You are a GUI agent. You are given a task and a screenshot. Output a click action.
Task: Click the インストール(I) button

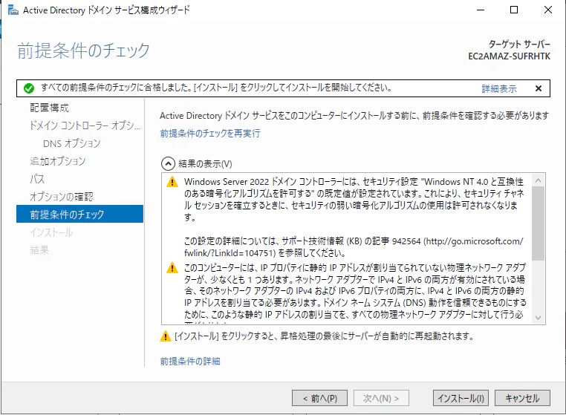461,398
